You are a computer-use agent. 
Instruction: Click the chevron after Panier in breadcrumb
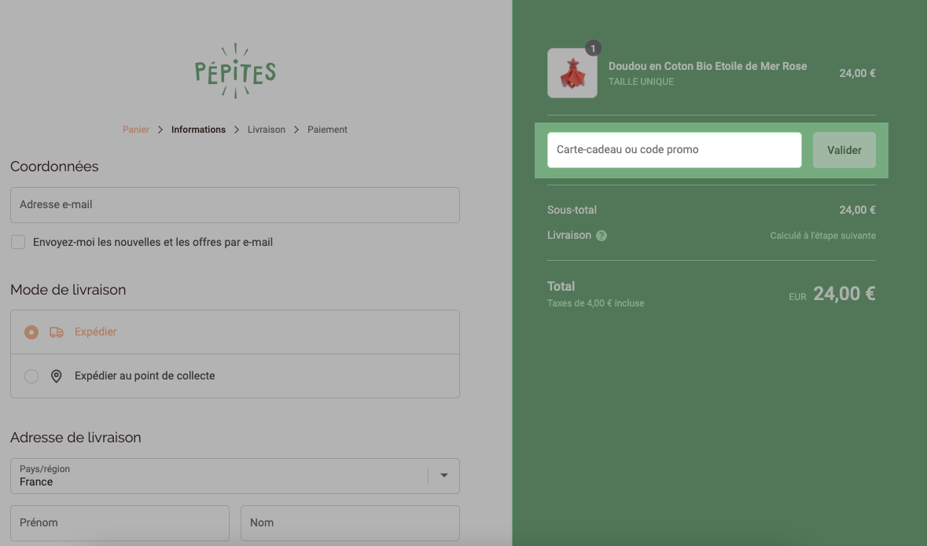point(160,130)
